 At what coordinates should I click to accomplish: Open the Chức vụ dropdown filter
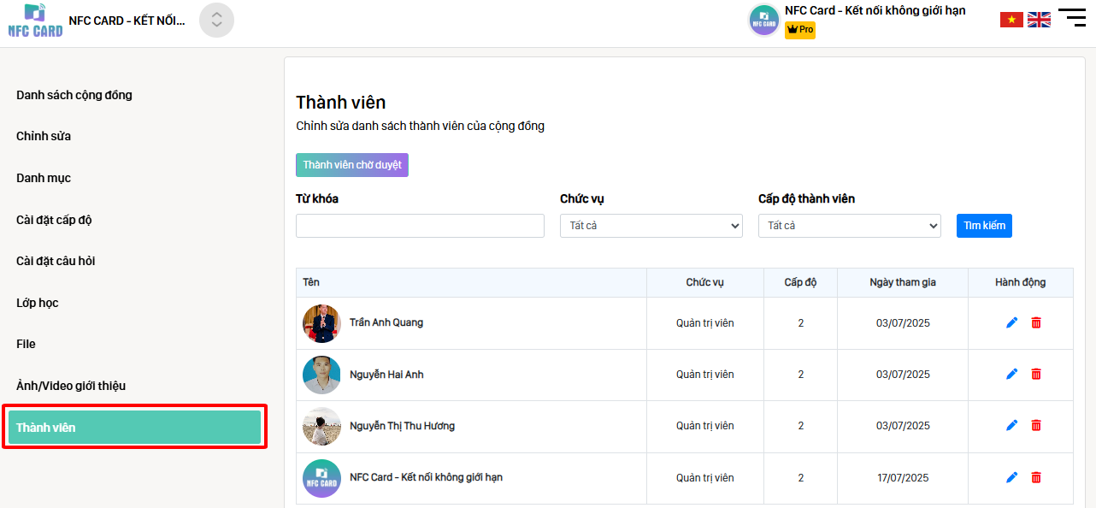tap(651, 226)
